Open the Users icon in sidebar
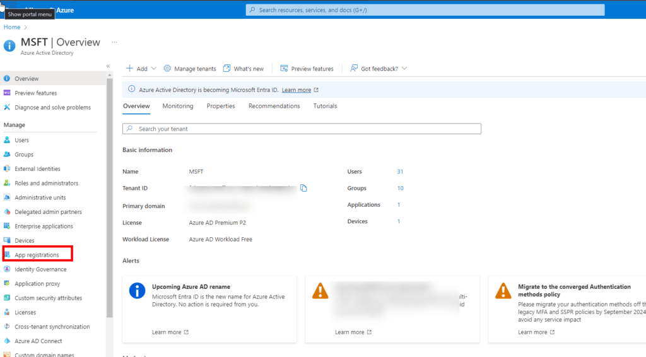Viewport: 646px width, 357px height. 7,140
